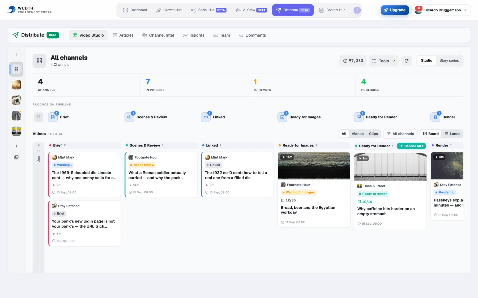
Task: Open the Team tab
Action: [221, 35]
